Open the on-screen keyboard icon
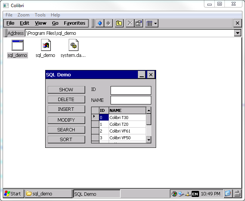The width and height of the screenshot is (245, 201). click(237, 194)
